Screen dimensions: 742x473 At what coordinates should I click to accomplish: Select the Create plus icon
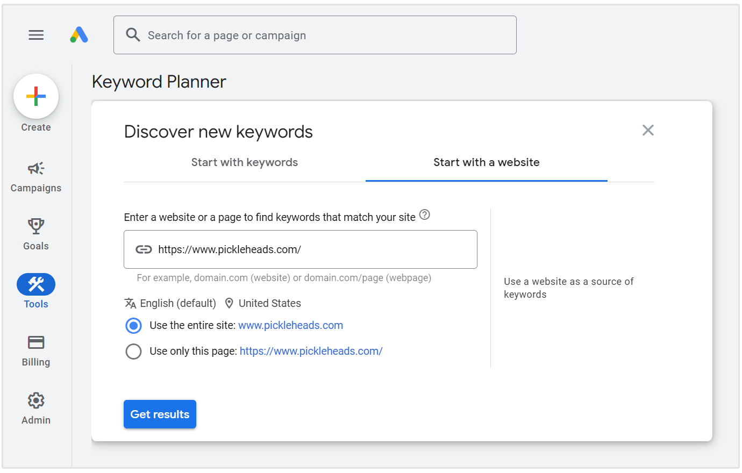36,96
